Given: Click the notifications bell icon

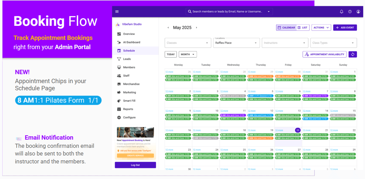Looking at the screenshot, I should 341,12.
